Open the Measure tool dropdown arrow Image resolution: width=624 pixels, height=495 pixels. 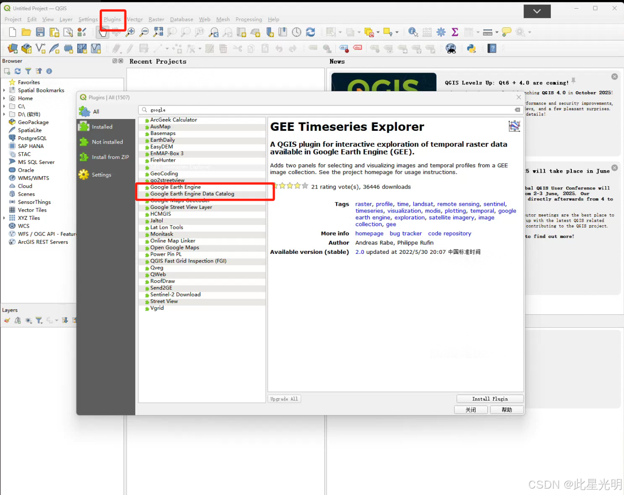[497, 32]
